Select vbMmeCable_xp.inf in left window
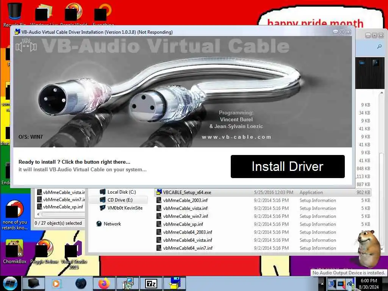This screenshot has height=291, width=388. point(60,207)
